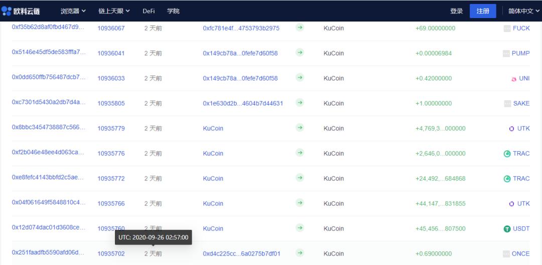Open transaction hash 0x0dd650ffb756487dcb7…
542x265 pixels.
[48, 77]
